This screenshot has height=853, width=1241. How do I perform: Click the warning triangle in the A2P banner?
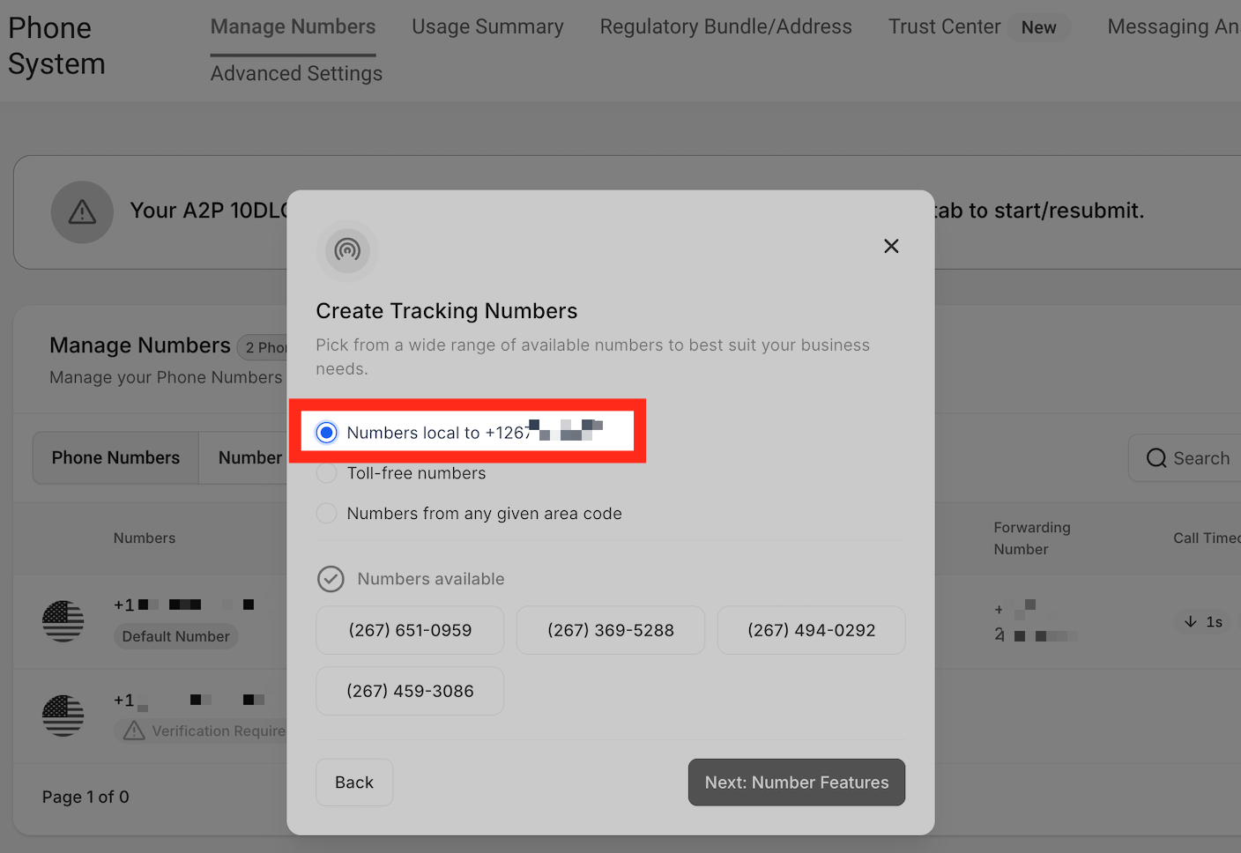(82, 212)
